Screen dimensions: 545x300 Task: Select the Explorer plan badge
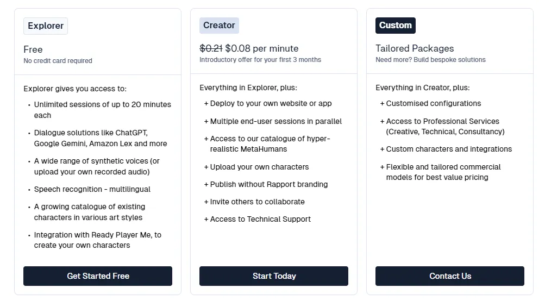pyautogui.click(x=46, y=26)
